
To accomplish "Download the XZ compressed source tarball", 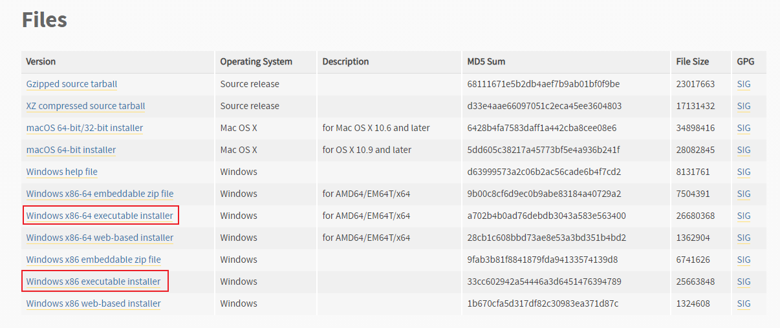I will (85, 106).
